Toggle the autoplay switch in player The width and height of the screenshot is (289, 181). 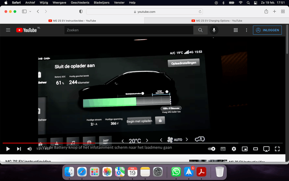coord(212,149)
